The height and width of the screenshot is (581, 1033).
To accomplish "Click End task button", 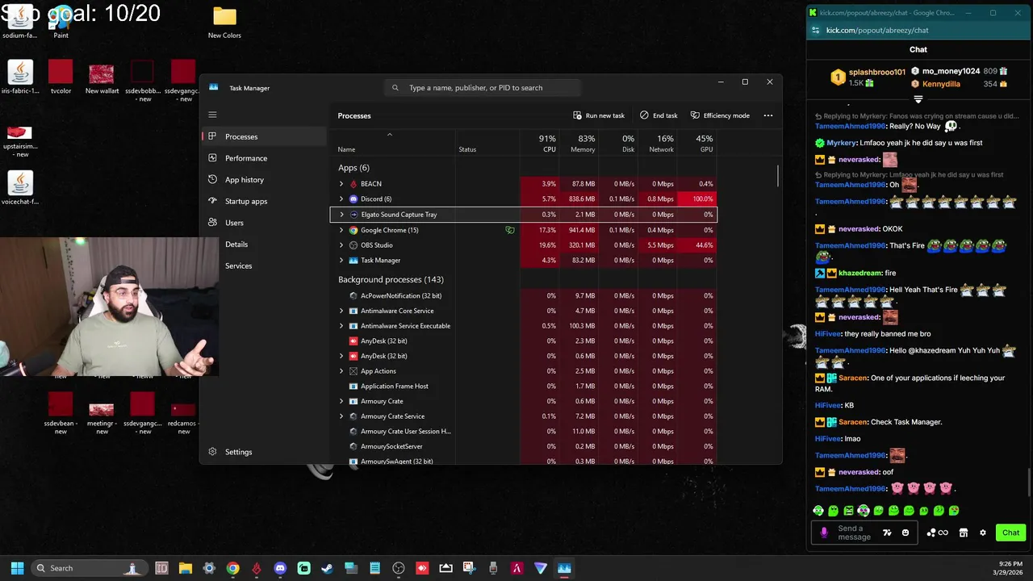I will point(659,115).
